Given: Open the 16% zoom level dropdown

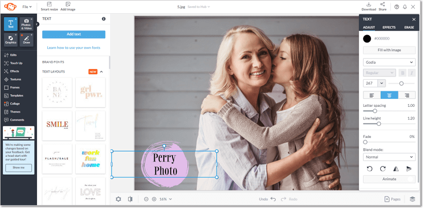Looking at the screenshot, I should tap(166, 199).
